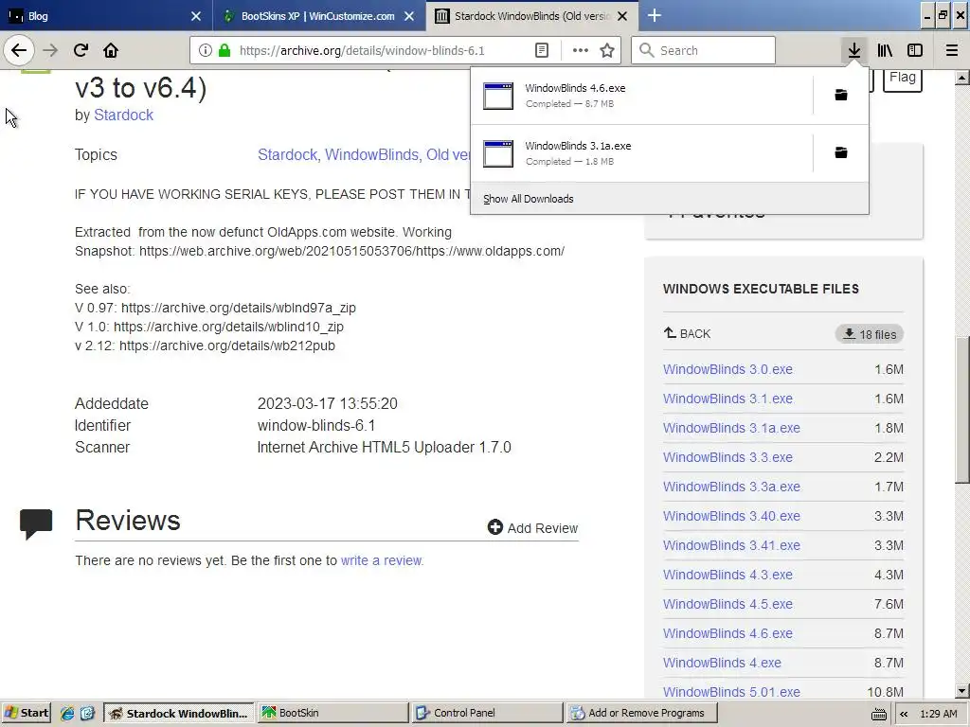The height and width of the screenshot is (727, 970).
Task: Open Stardock topic link
Action: [288, 154]
